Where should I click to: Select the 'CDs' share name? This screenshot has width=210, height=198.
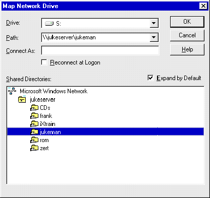45,108
